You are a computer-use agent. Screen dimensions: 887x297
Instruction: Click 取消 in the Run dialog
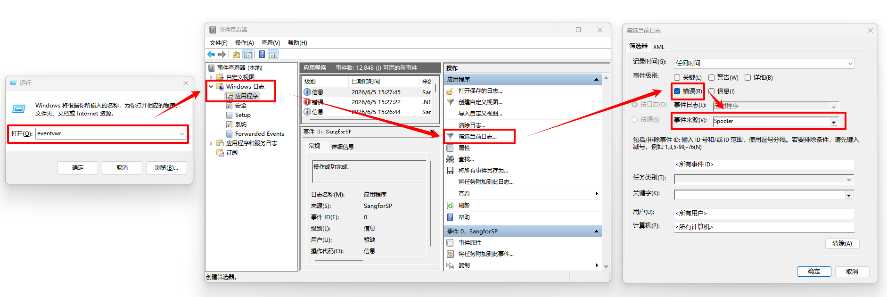(122, 168)
